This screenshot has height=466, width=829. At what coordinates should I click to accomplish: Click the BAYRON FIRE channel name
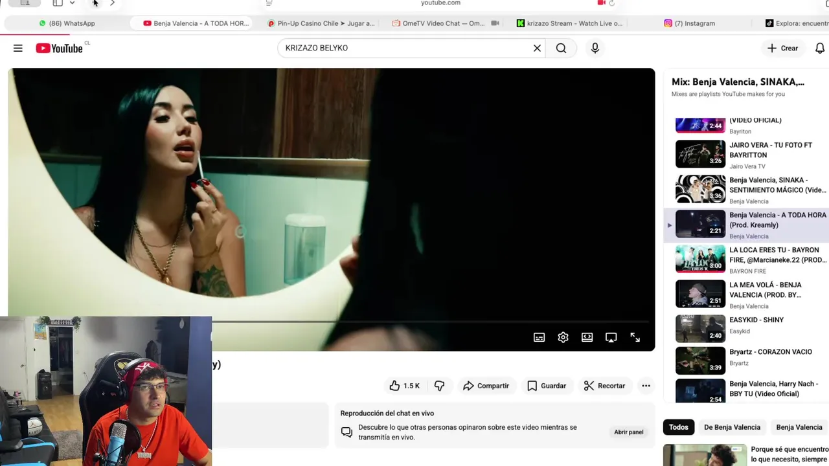pyautogui.click(x=747, y=271)
